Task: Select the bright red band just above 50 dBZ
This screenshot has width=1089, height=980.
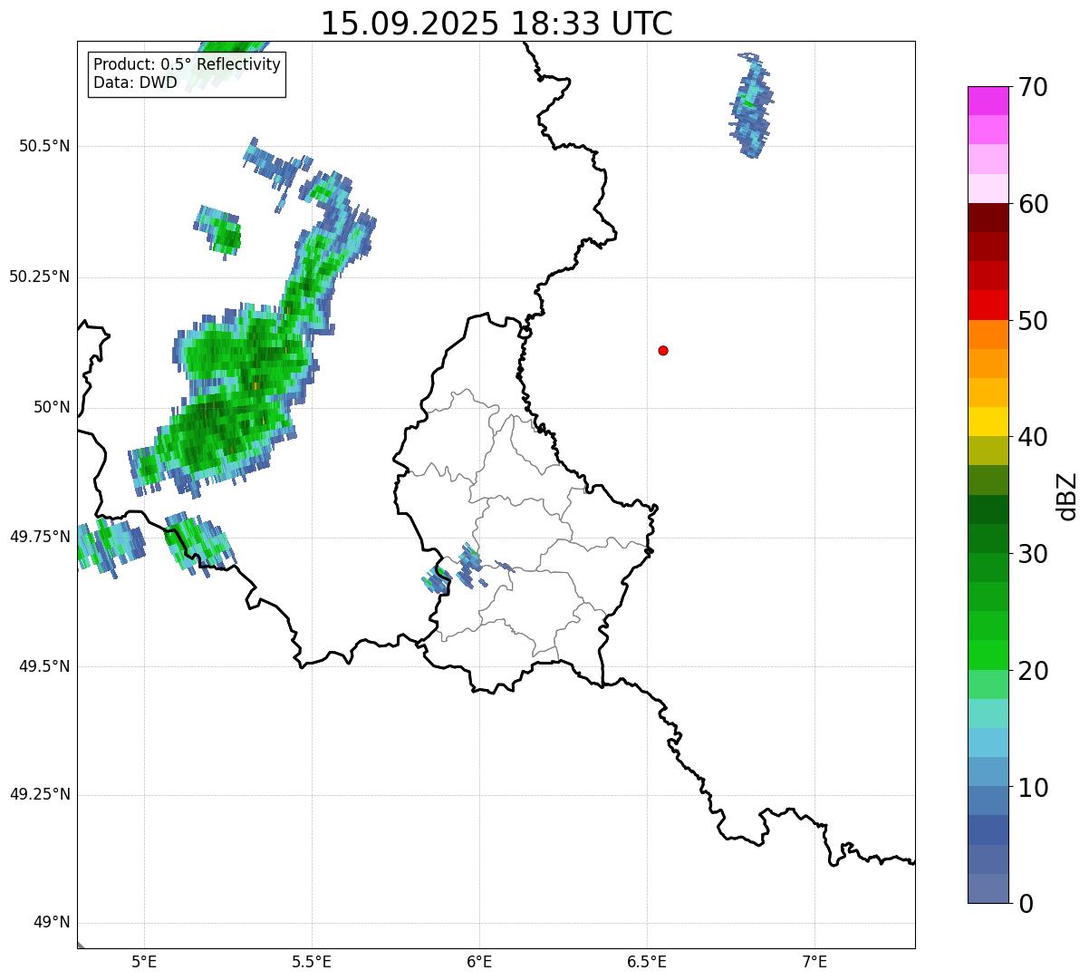Action: [x=988, y=306]
